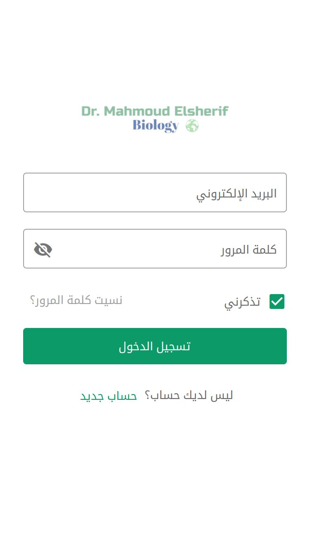The height and width of the screenshot is (551, 310).
Task: Click the البريد الإلكتروني placeholder text
Action: click(x=236, y=193)
